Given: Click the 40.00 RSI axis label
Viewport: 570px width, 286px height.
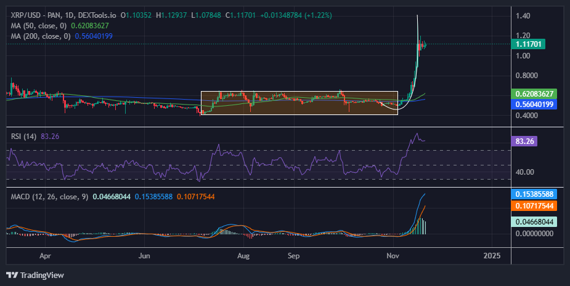Looking at the screenshot, I should tap(524, 172).
